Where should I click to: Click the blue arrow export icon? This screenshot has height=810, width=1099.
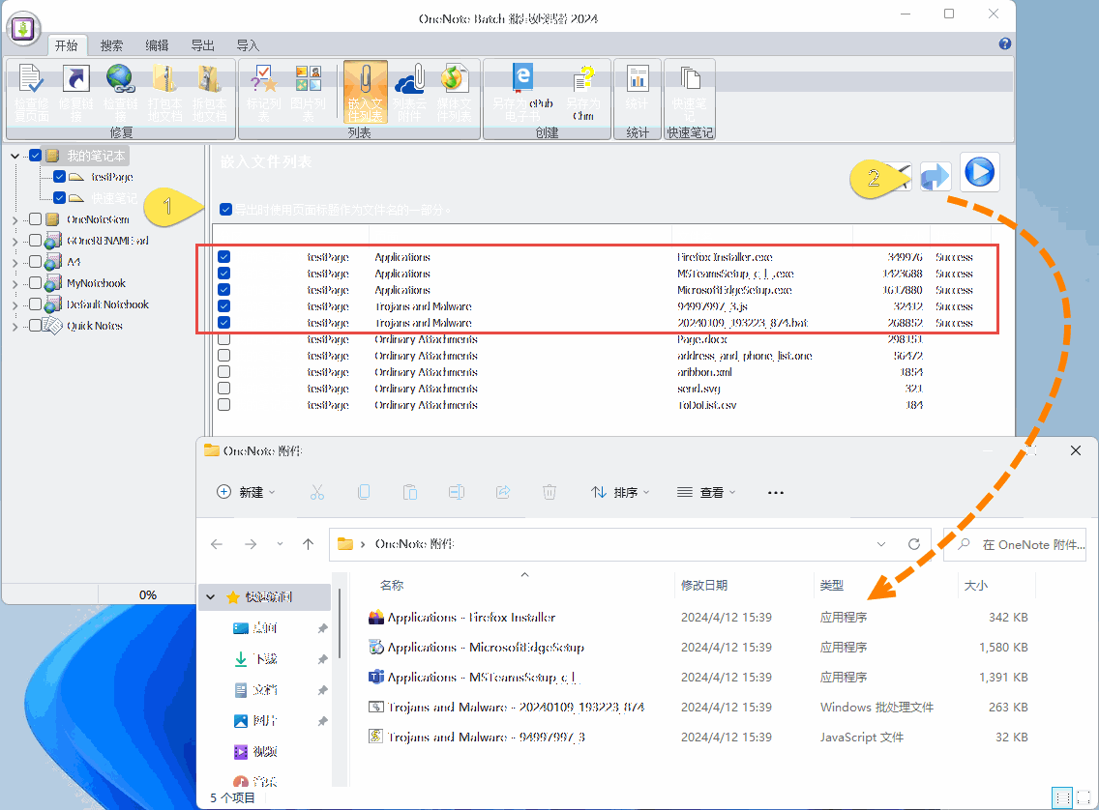click(x=935, y=176)
